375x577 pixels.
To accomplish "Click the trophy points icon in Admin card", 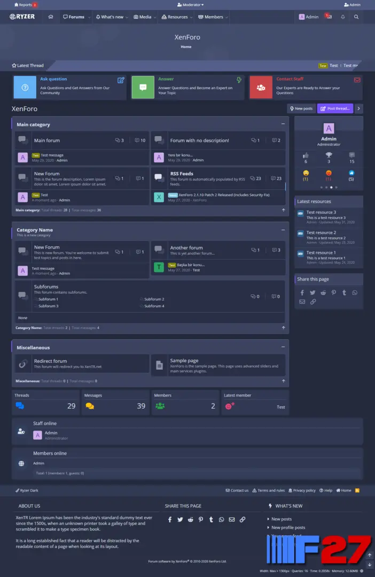I will pos(329,155).
